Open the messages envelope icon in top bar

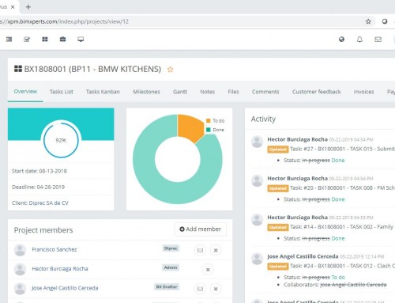(378, 40)
